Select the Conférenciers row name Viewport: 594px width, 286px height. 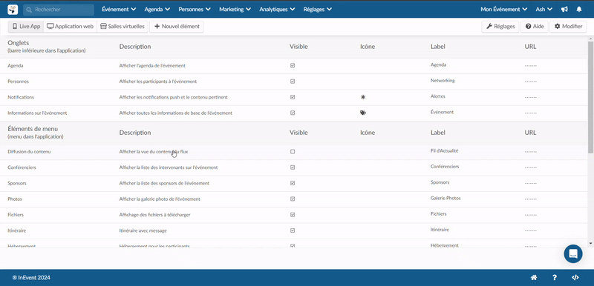click(x=22, y=167)
